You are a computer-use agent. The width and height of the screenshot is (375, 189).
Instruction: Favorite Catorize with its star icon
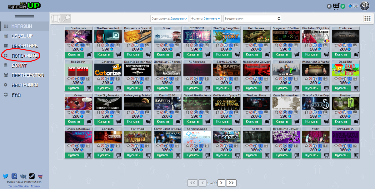coord(98,79)
